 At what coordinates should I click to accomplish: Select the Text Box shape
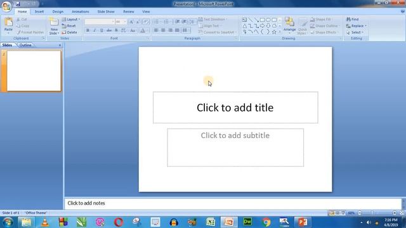point(244,20)
